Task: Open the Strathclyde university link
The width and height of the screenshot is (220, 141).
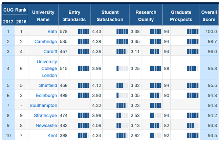Action: (45, 116)
